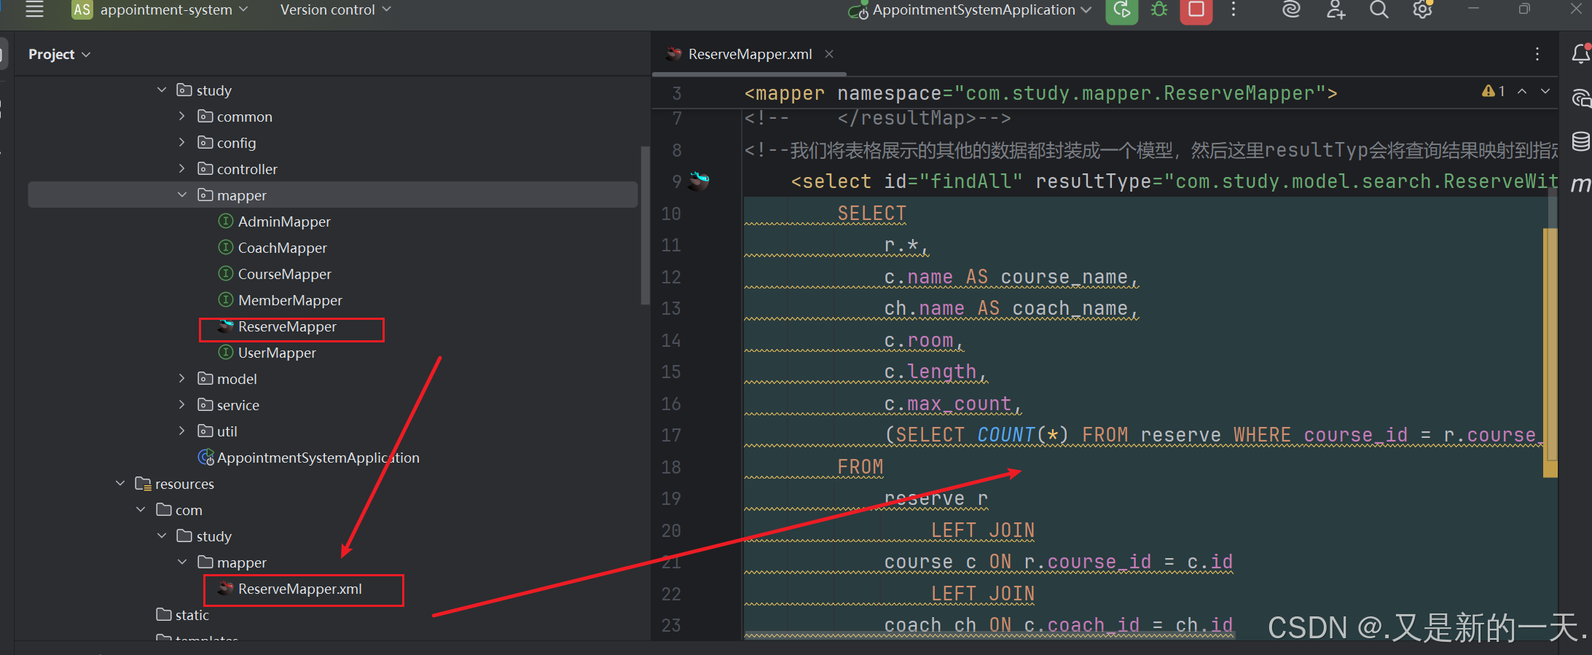Collapse the resources mapper folder
The height and width of the screenshot is (655, 1592).
pos(182,562)
